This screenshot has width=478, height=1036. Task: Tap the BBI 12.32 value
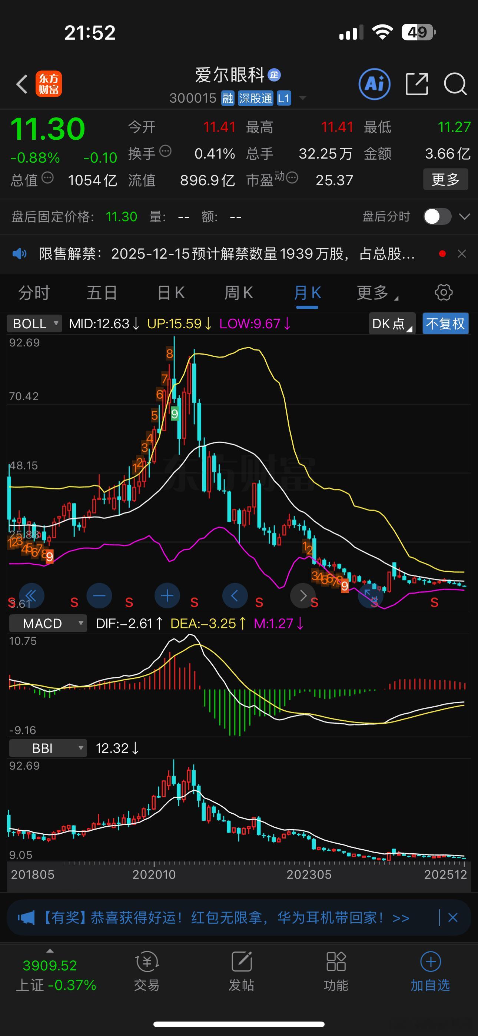tap(117, 748)
